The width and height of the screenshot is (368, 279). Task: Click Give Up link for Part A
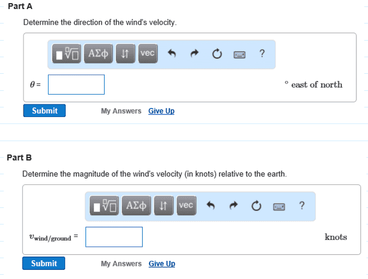[x=161, y=111]
